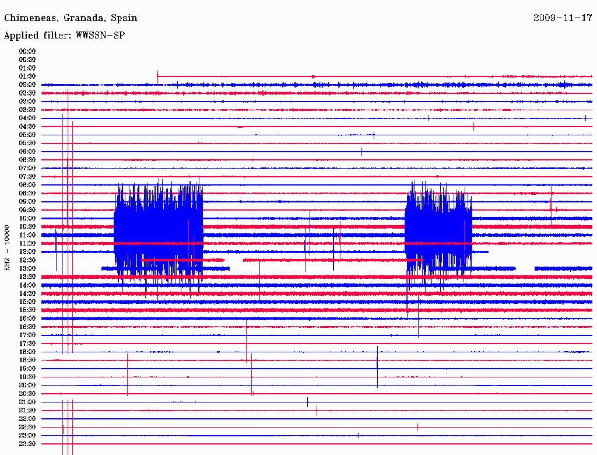Select the 10:00 time label
Viewport: 597px width, 455px height.
click(x=27, y=218)
